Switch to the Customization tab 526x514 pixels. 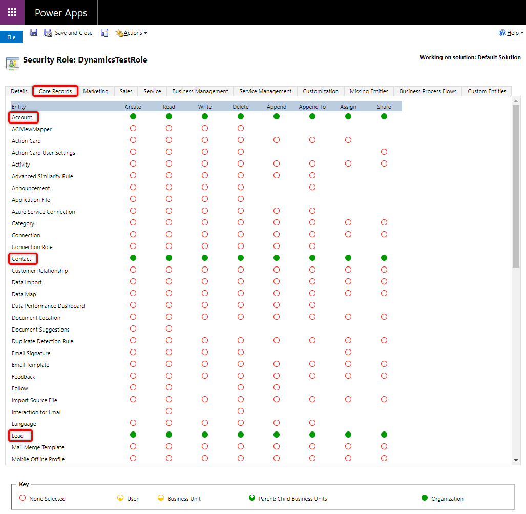click(x=321, y=91)
